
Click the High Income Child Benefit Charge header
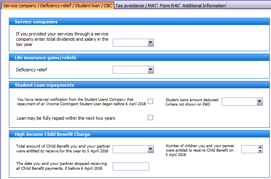139,134
